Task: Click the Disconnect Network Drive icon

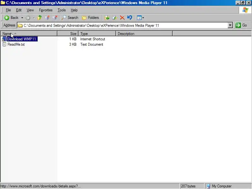Action: tap(55, 18)
